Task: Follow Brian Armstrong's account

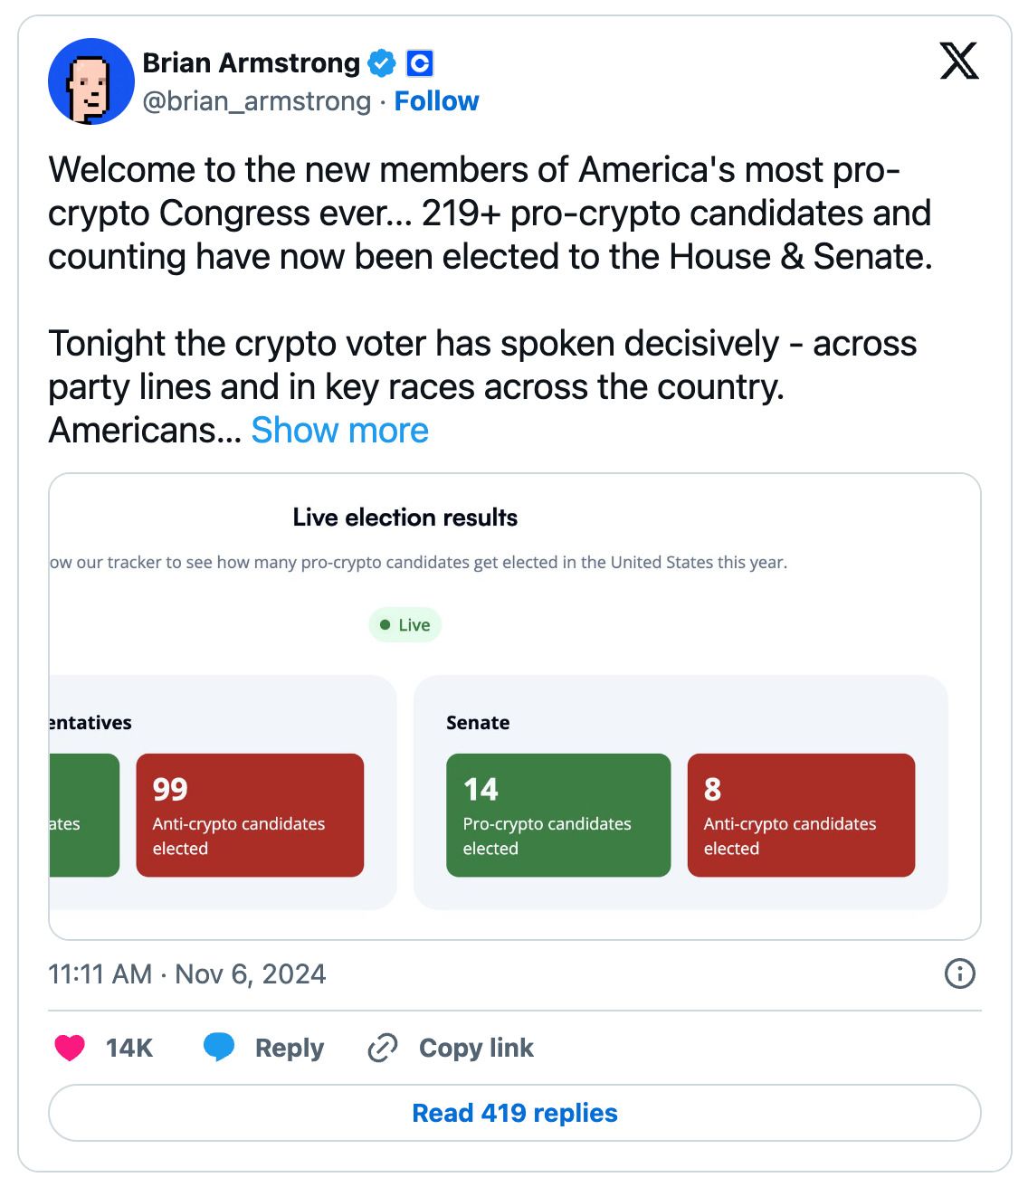Action: 436,101
